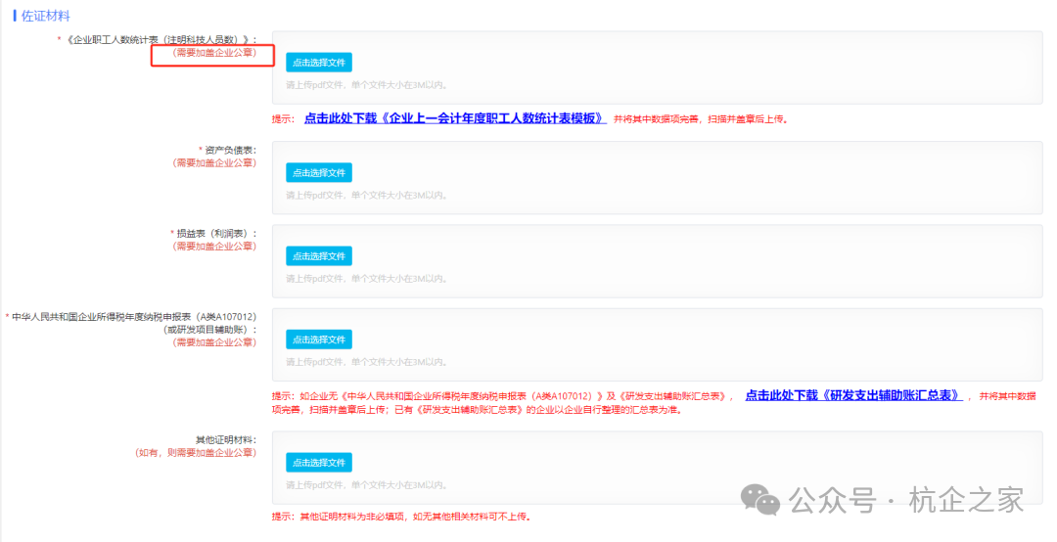The height and width of the screenshot is (542, 1057).
Task: Click upload area for 其他证明材料
Action: coord(658,468)
